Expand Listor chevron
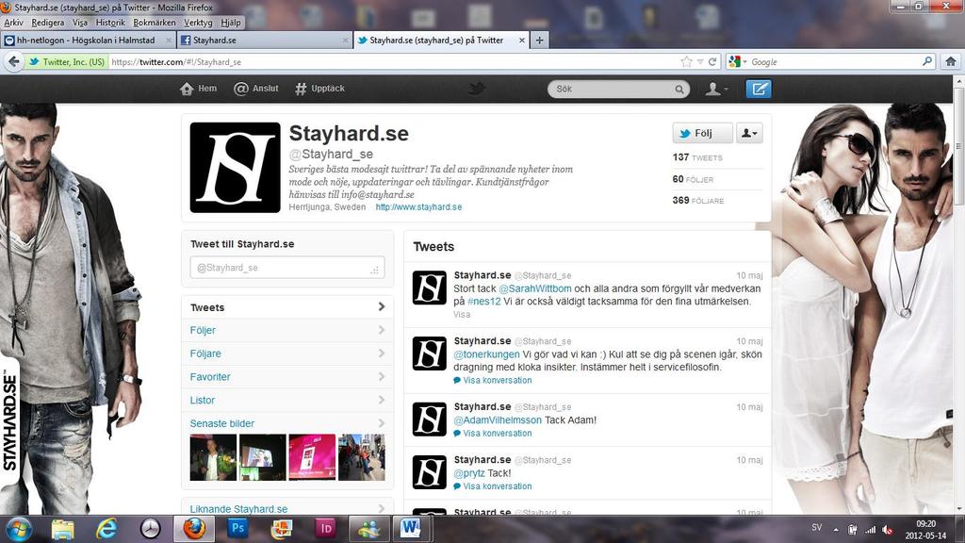Image resolution: width=965 pixels, height=543 pixels. tap(382, 400)
